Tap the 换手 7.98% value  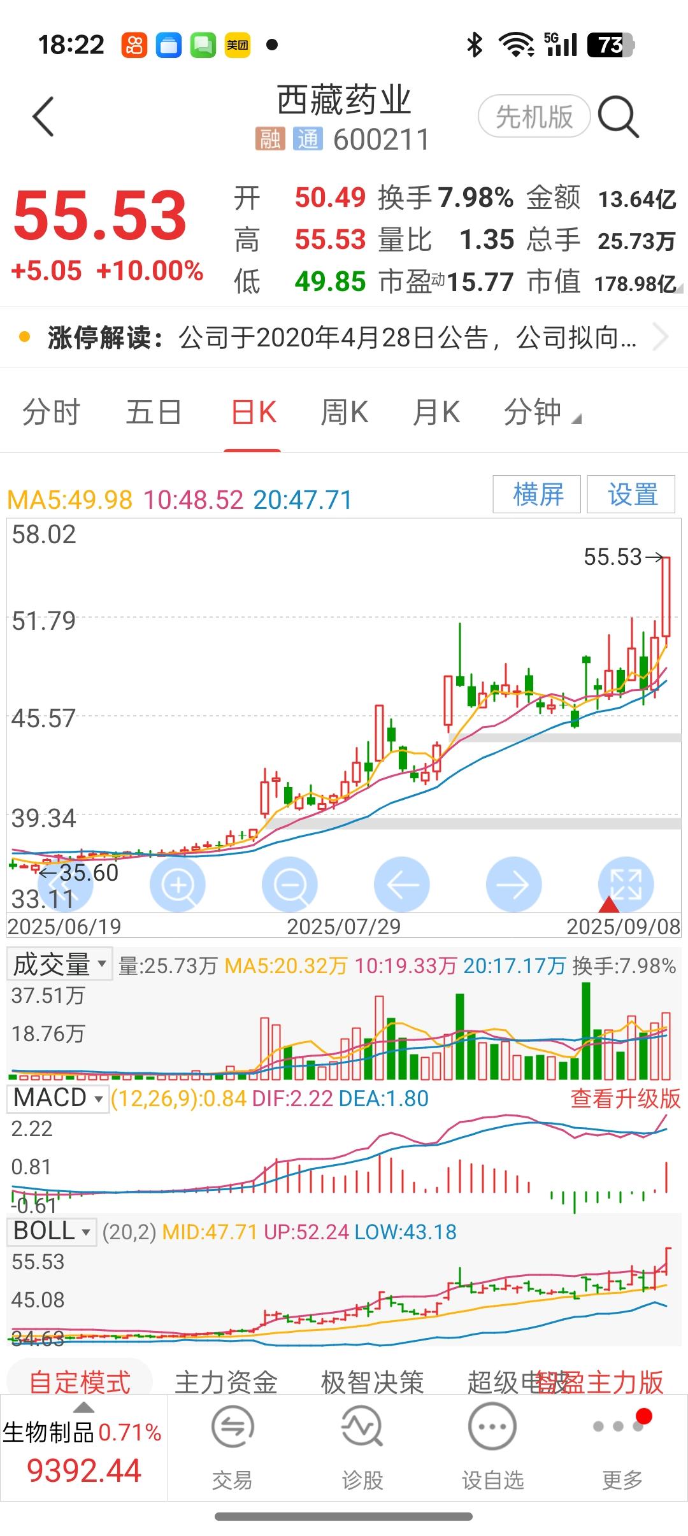pyautogui.click(x=475, y=197)
